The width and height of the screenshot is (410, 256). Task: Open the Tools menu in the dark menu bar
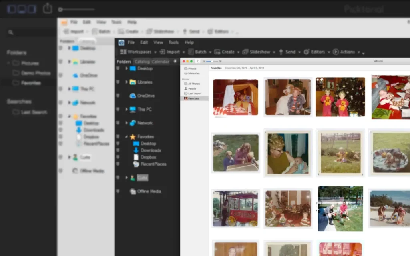[173, 42]
